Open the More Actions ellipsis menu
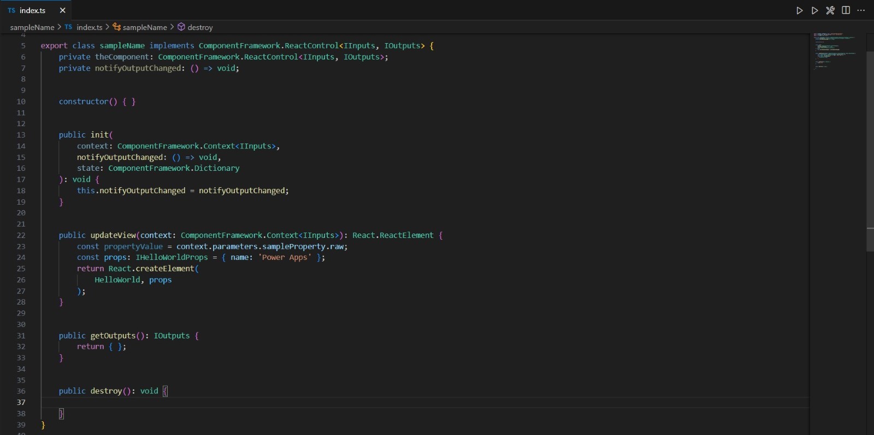This screenshot has width=874, height=435. pos(861,10)
